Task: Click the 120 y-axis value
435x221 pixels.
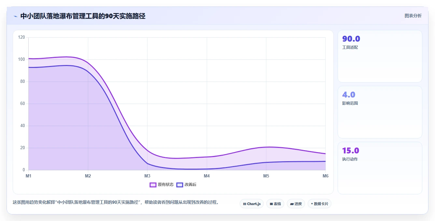Action: (x=21, y=37)
